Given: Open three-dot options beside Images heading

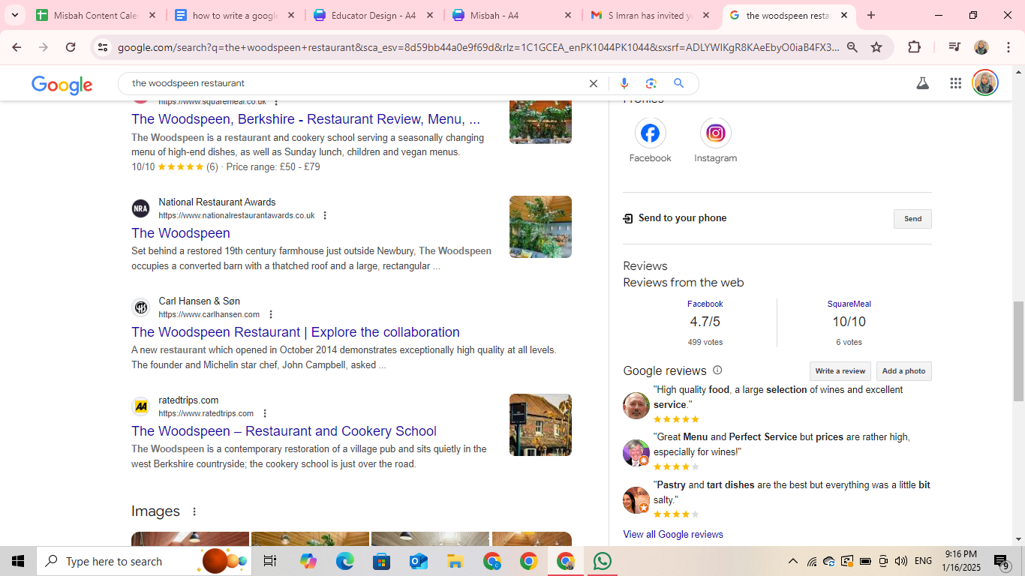Looking at the screenshot, I should click(194, 511).
